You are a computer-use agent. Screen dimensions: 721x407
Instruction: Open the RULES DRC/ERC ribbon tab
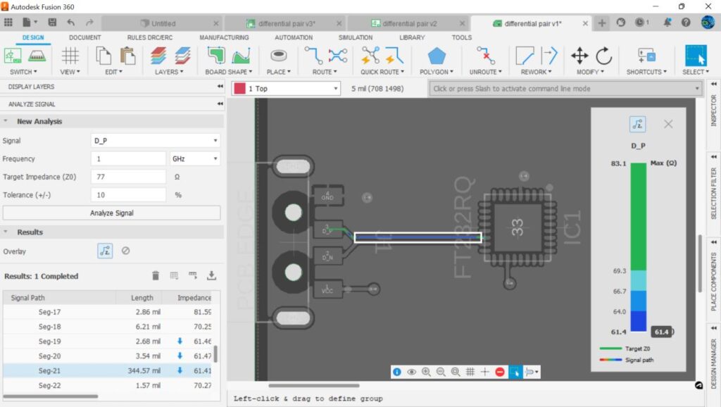click(x=150, y=37)
